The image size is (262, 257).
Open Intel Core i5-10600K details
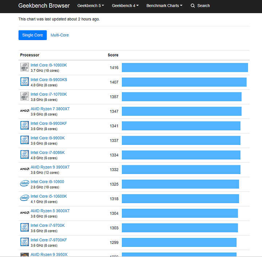click(x=49, y=196)
